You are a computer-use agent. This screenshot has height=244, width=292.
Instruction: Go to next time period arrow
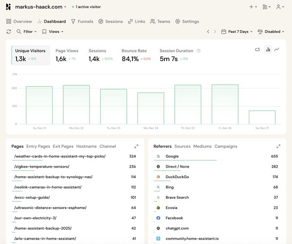click(215, 31)
